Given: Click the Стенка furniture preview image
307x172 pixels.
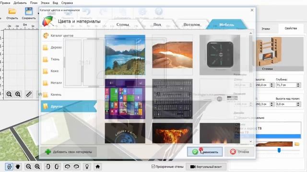Looking at the screenshot, I should click(x=280, y=54).
